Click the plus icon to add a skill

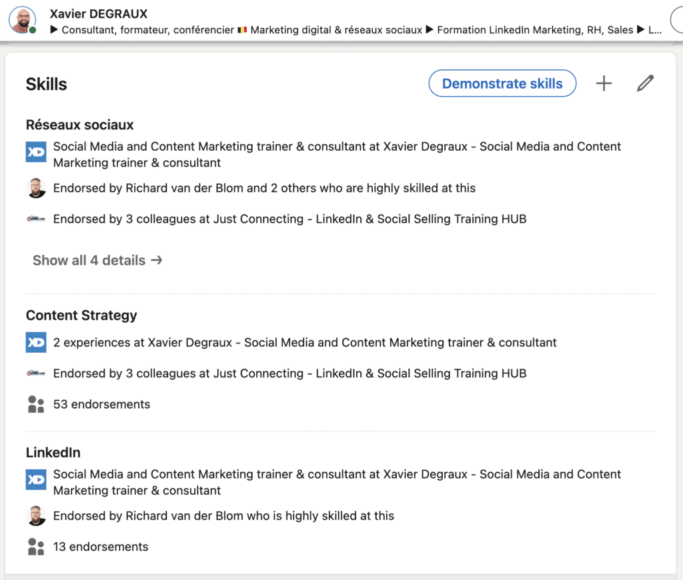coord(604,83)
